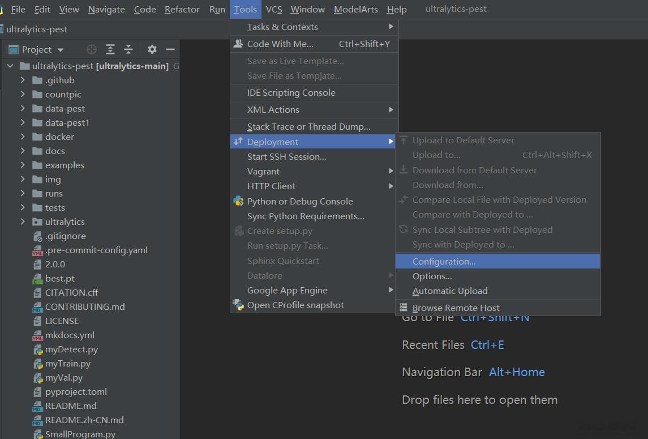Open the ModelArts menu
648x439 pixels.
pyautogui.click(x=355, y=9)
